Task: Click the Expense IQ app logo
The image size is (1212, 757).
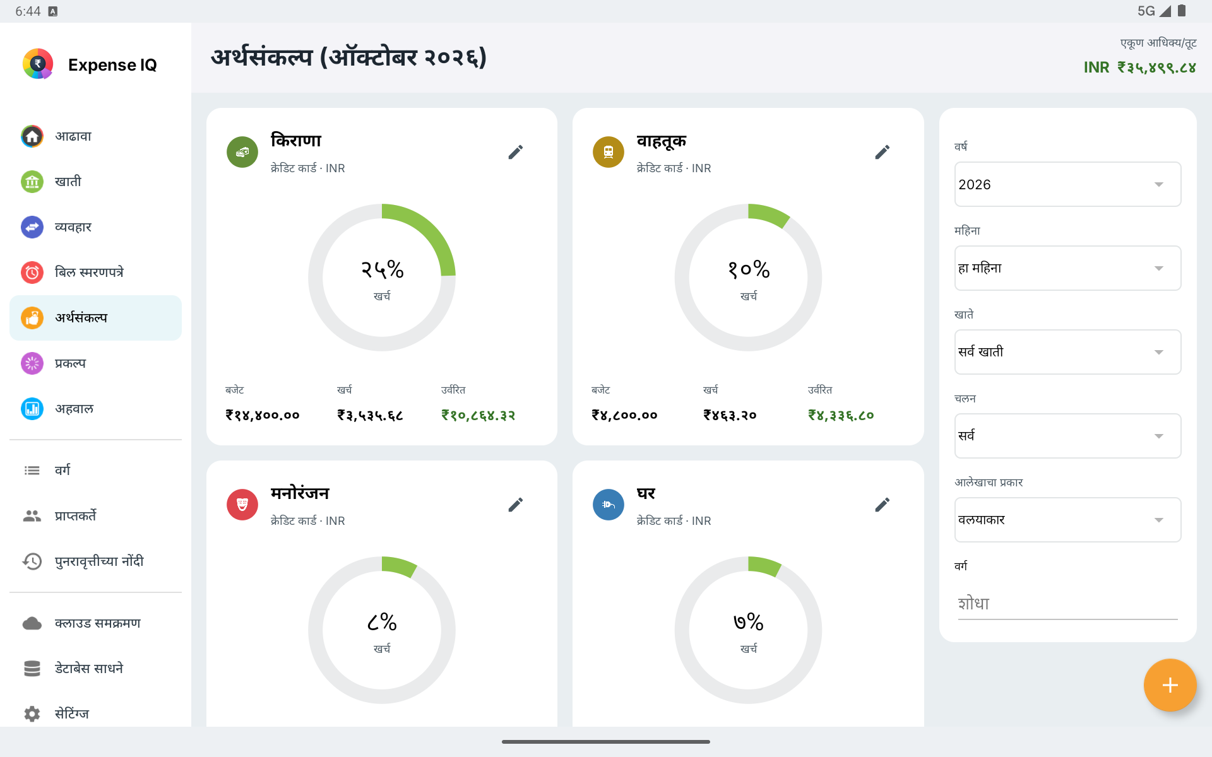Action: (38, 64)
